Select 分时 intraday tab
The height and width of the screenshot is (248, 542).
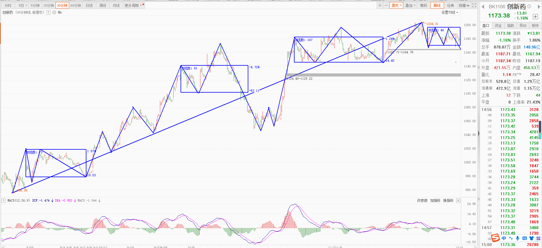tap(8, 5)
